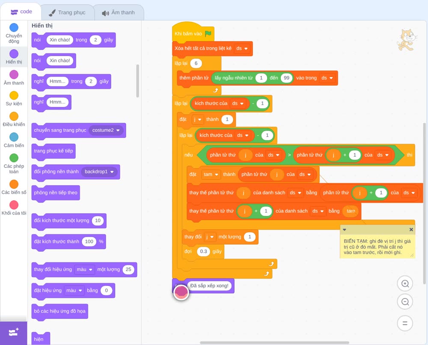Open the Hiển thị block category
Screen dimensions: 428x345
(14, 57)
